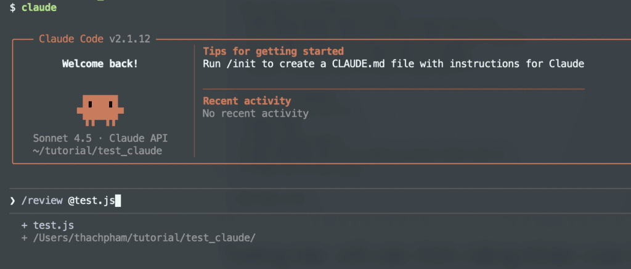Image resolution: width=631 pixels, height=269 pixels.
Task: Click the plus sign beside the folder path suggestion
Action: click(x=24, y=238)
